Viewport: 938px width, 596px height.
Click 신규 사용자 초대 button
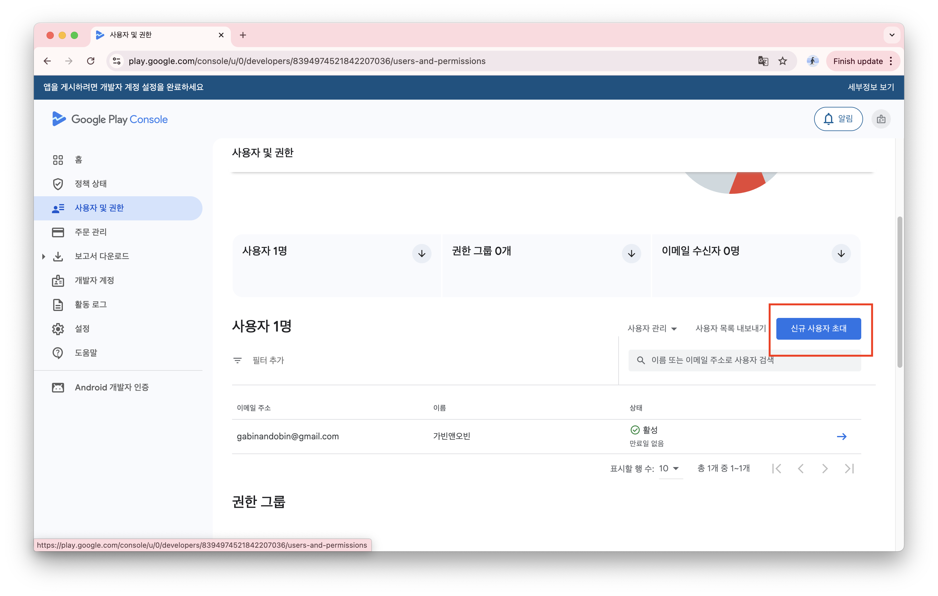(818, 328)
